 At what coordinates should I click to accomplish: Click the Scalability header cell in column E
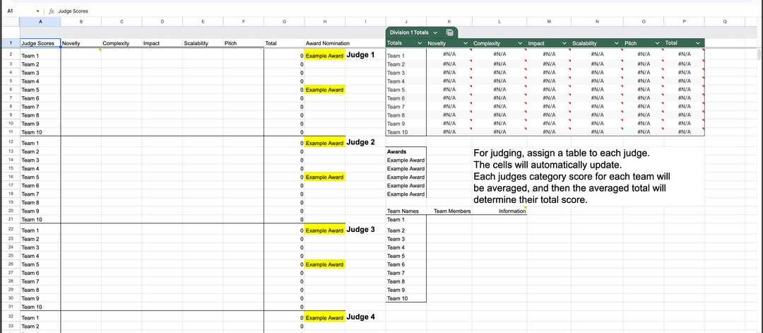click(x=203, y=43)
